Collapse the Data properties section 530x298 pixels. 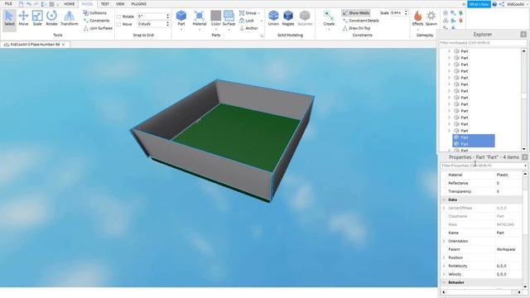[444, 199]
